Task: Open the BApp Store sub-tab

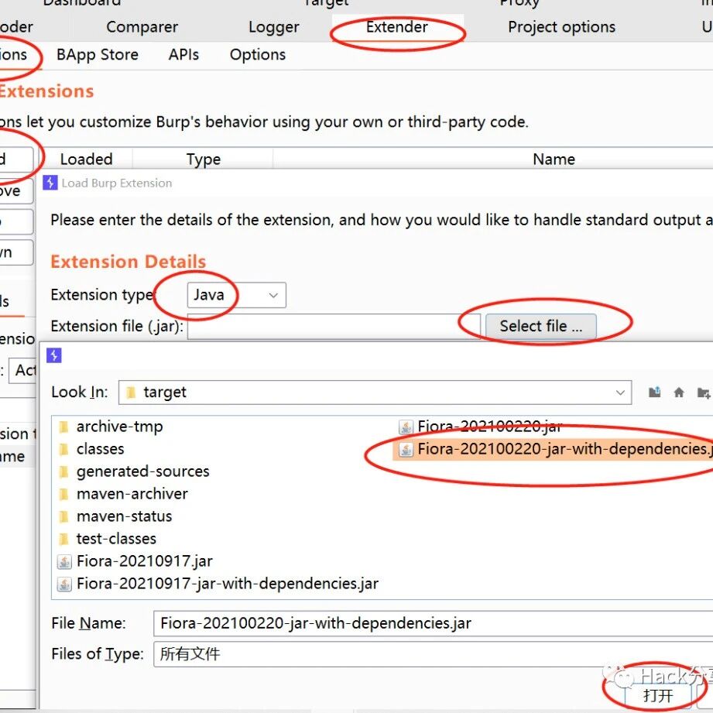Action: 98,54
